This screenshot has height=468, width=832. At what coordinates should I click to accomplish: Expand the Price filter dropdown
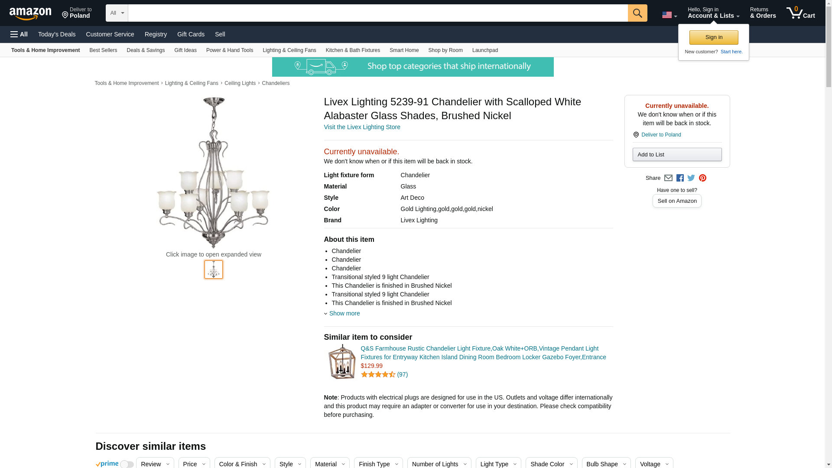tap(194, 464)
